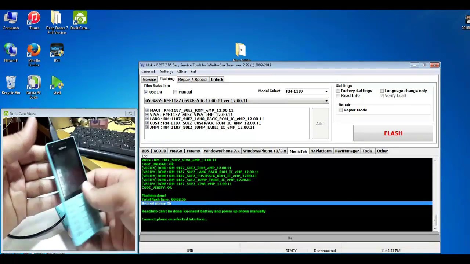Click the progress bar showing 0%
This screenshot has width=470, height=264.
point(289,238)
